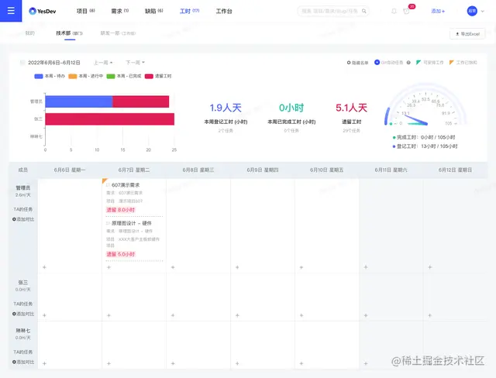Go to next week with 下一周
Image resolution: width=496 pixels, height=378 pixels.
(x=136, y=63)
